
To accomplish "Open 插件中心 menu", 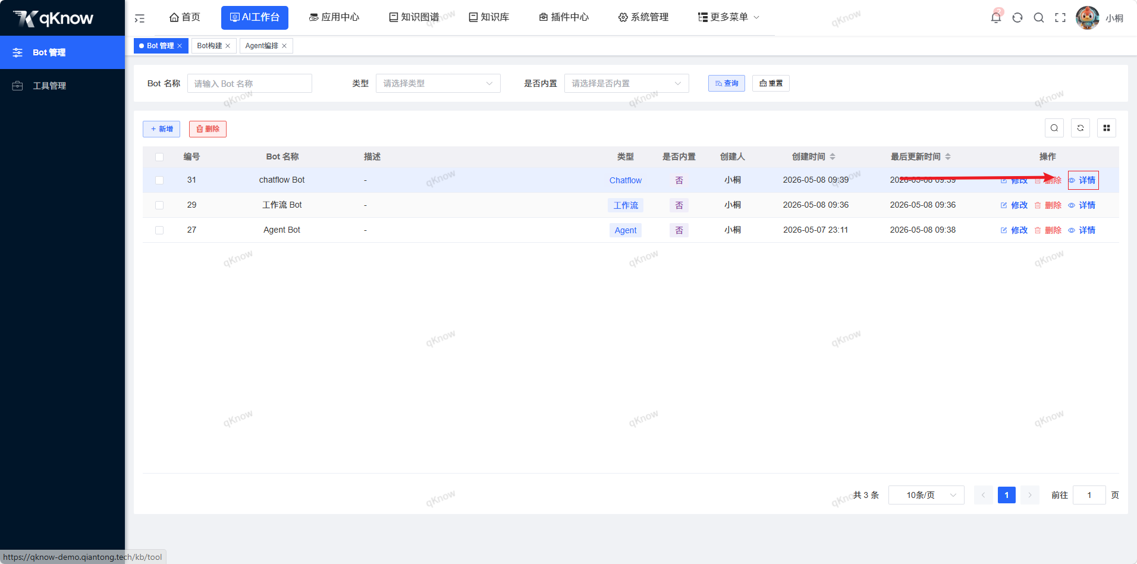I will click(564, 17).
